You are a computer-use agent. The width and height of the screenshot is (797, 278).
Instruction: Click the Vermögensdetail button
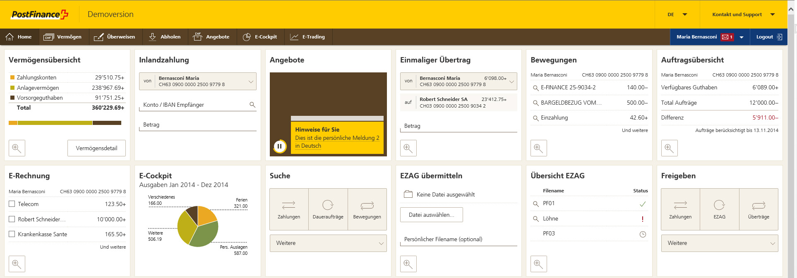(x=96, y=148)
